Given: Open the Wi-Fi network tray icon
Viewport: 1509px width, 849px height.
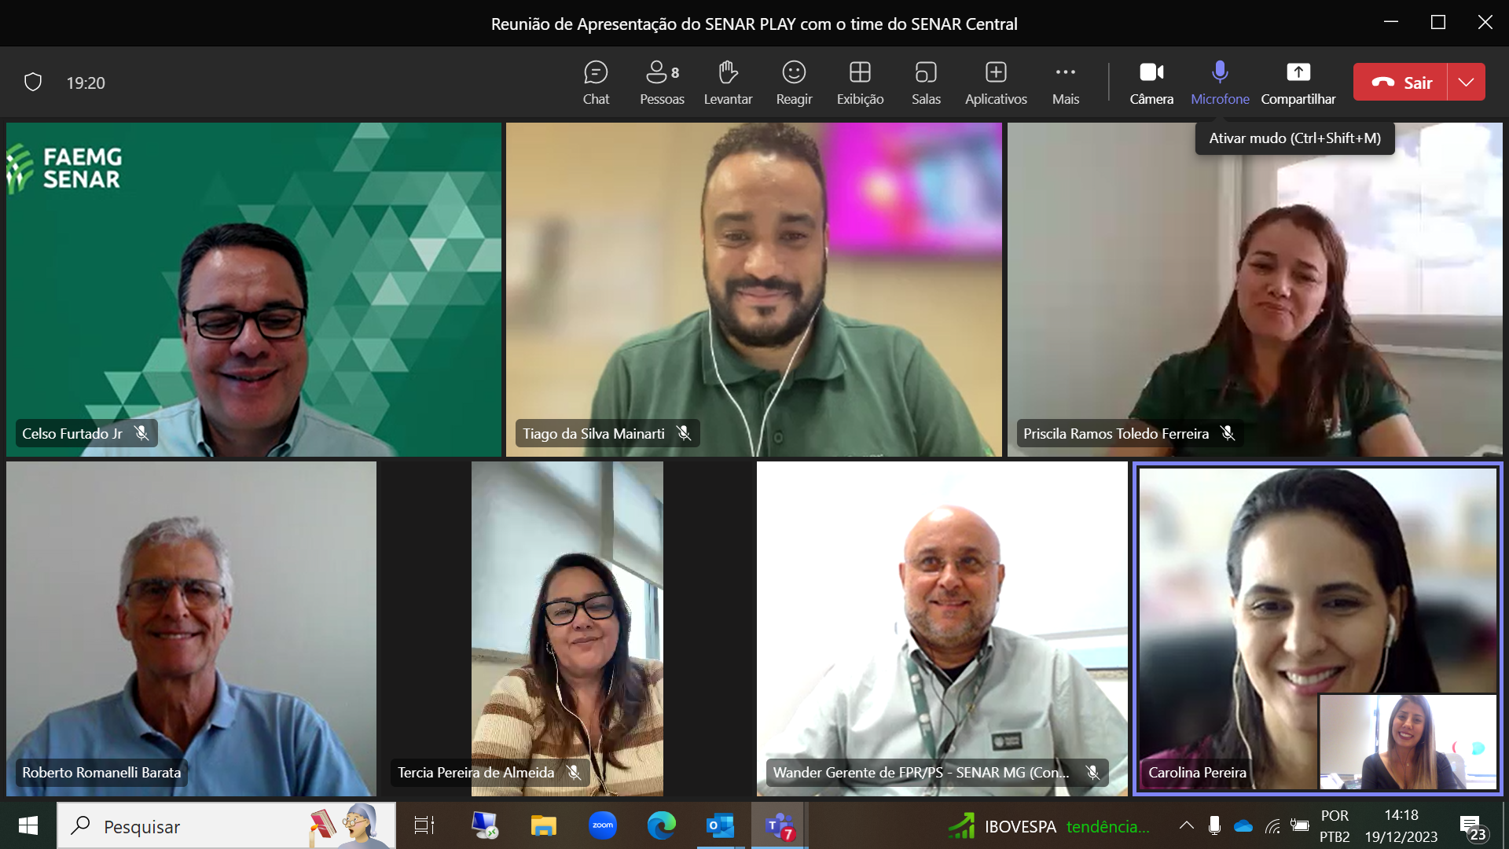Looking at the screenshot, I should point(1272,825).
